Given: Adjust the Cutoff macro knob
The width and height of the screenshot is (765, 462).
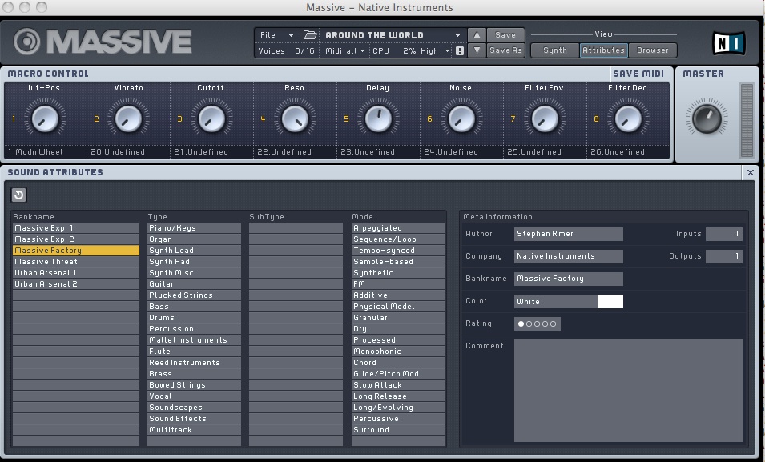Looking at the screenshot, I should click(211, 119).
